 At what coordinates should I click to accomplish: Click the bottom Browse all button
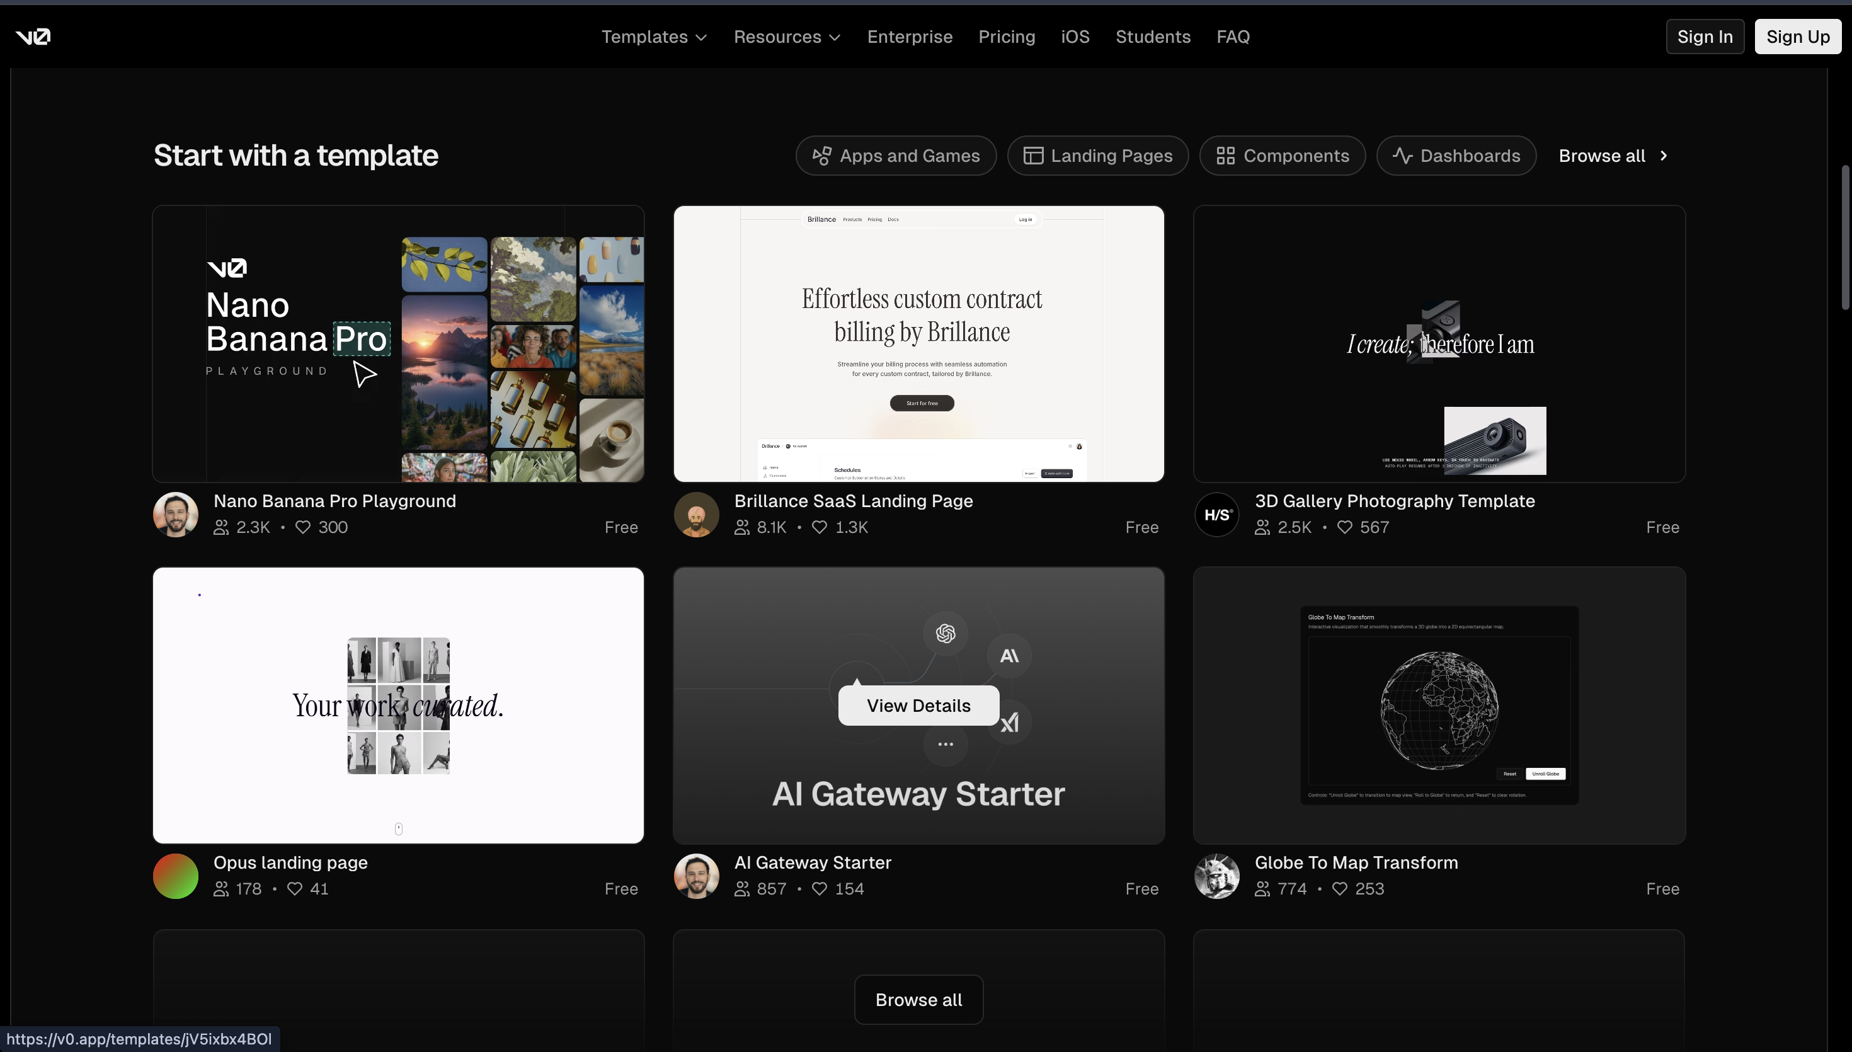pos(918,1000)
